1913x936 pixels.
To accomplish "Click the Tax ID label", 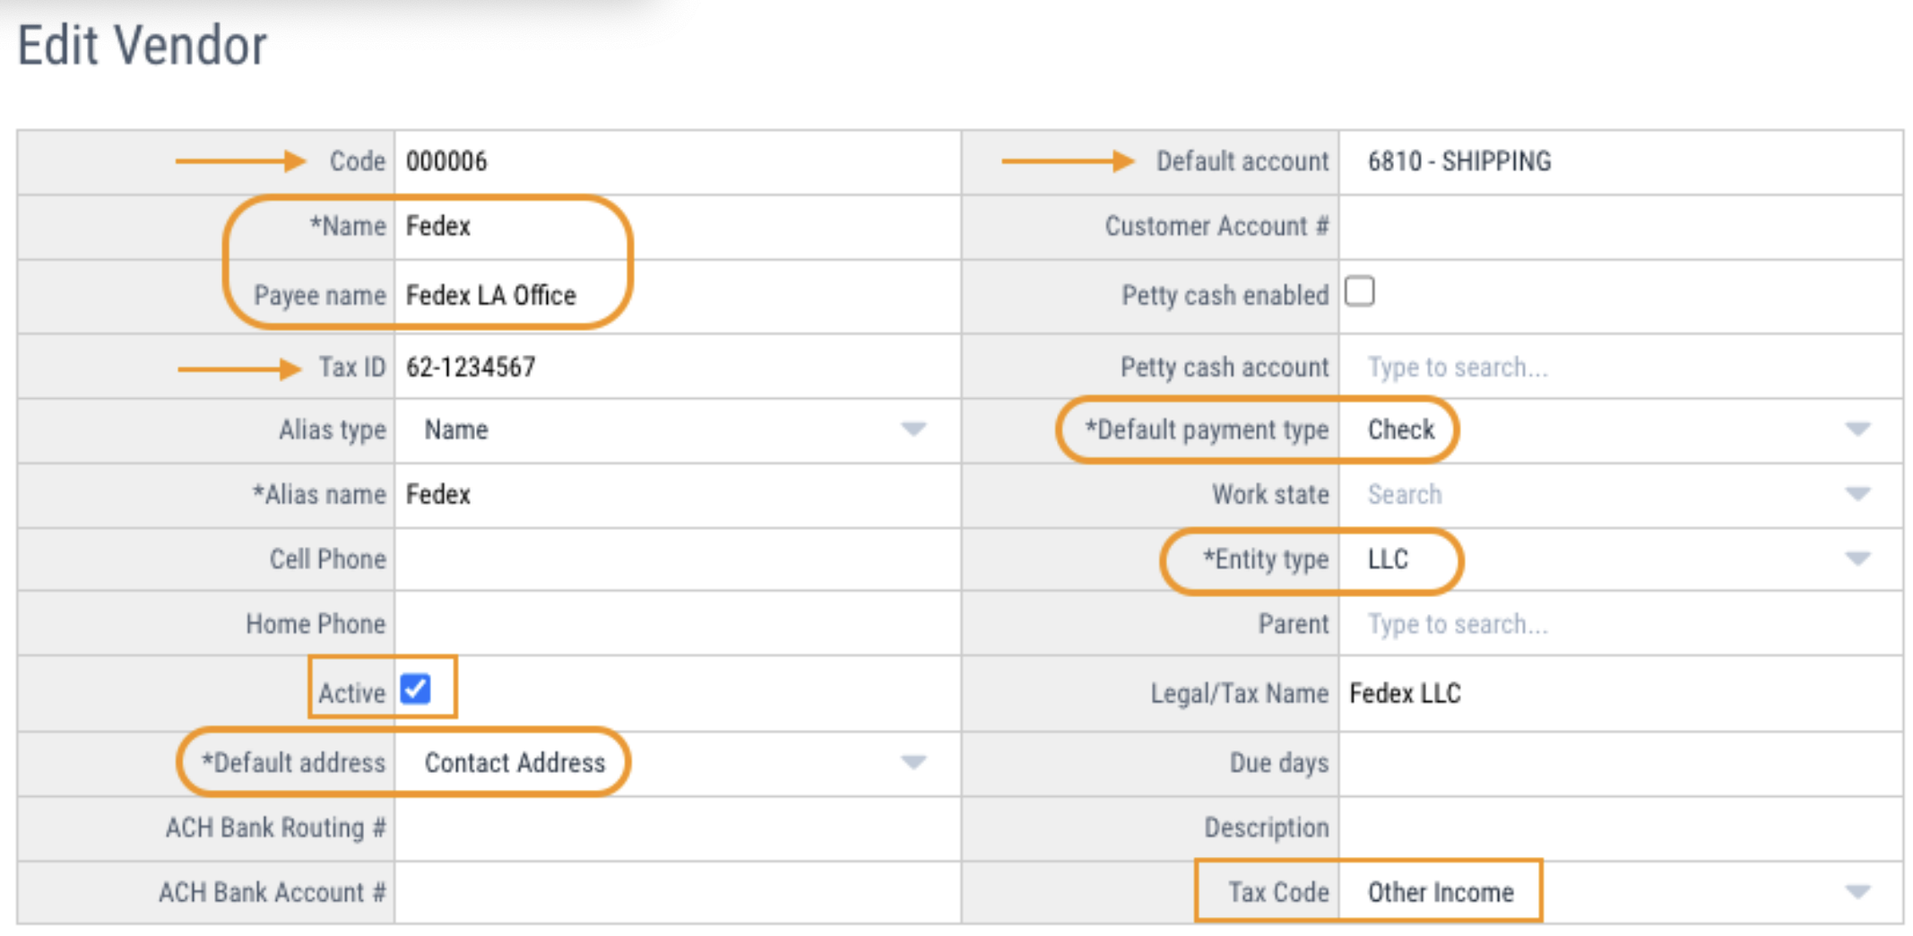I will pos(352,367).
